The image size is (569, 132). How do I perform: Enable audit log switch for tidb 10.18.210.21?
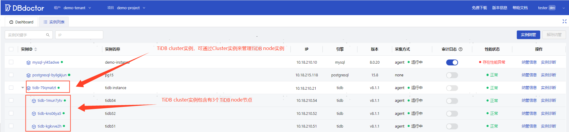point(452,88)
